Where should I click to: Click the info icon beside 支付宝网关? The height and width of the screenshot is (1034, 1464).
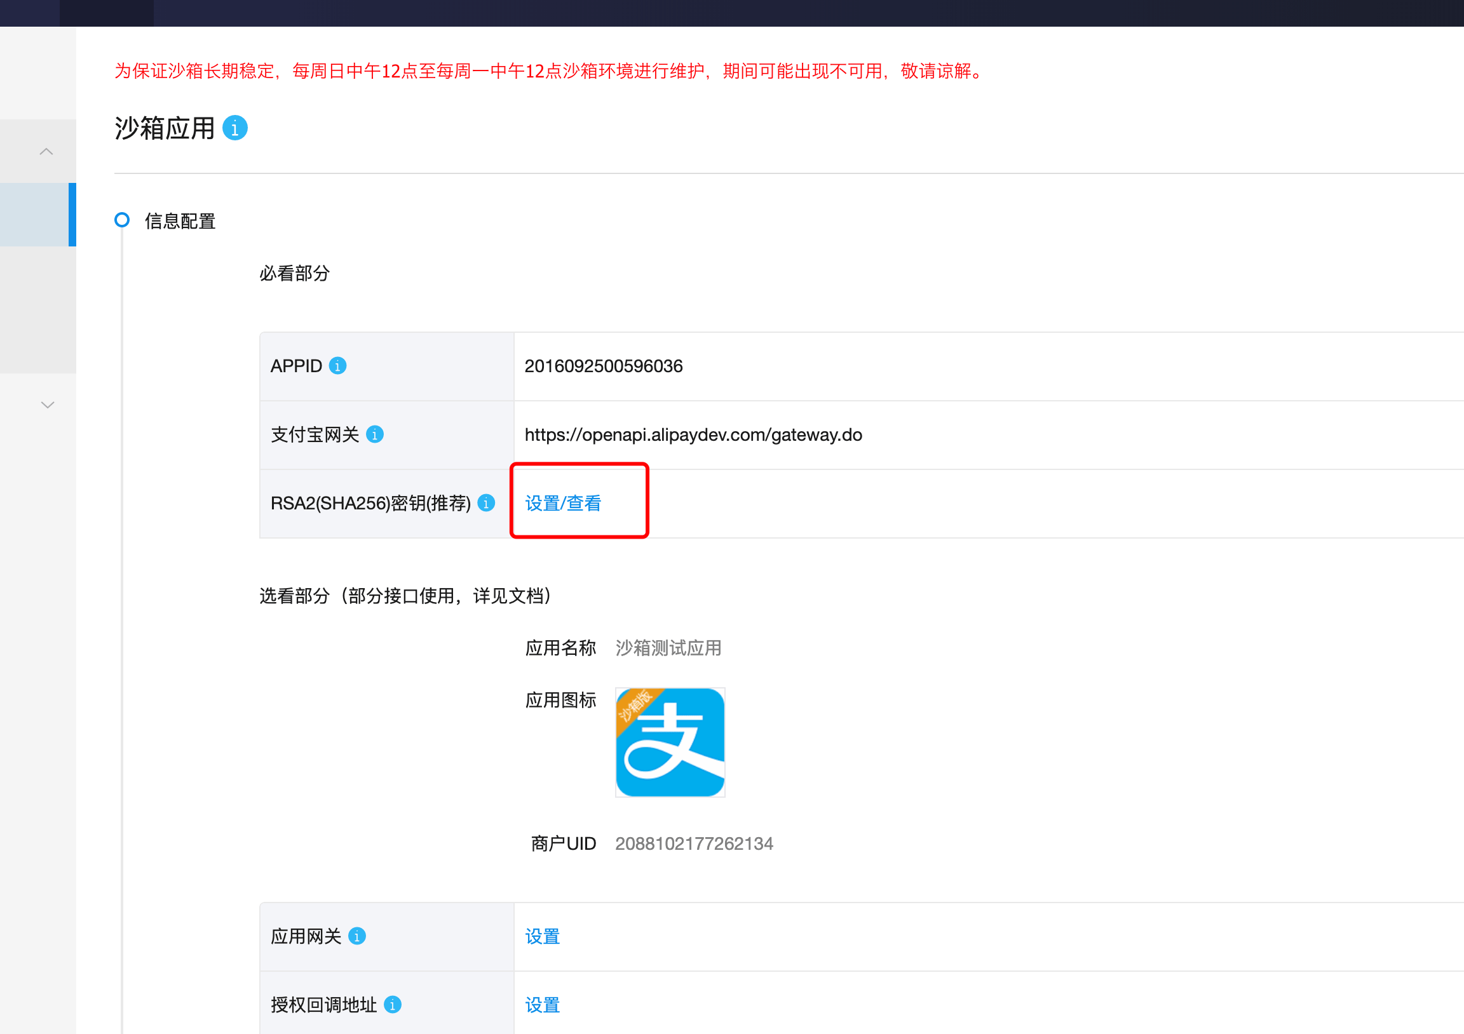coord(375,434)
